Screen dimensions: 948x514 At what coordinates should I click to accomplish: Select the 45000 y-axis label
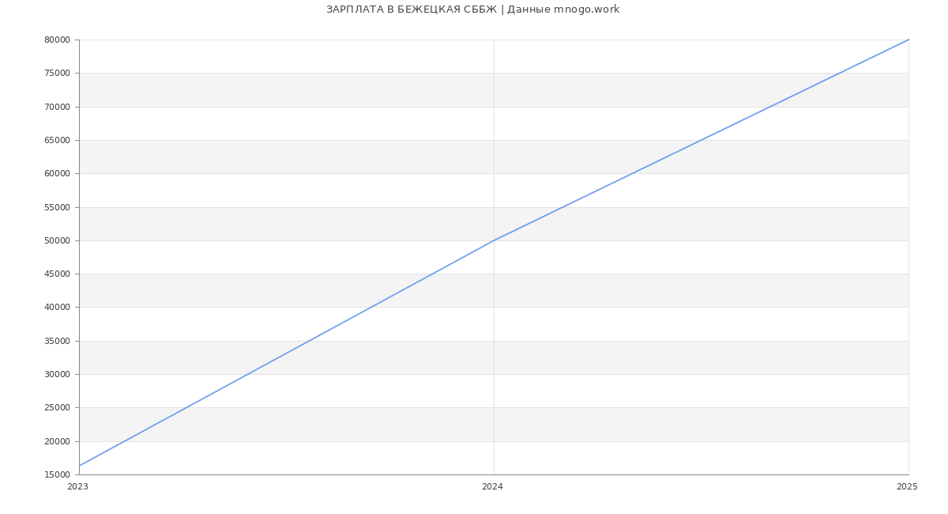click(x=57, y=274)
